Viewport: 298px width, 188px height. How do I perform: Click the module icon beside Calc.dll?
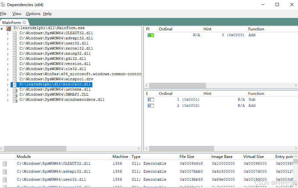point(15,84)
